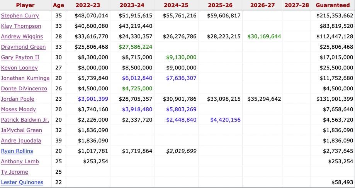Go to Patrick Baldwin Jr.'s page
Image resolution: width=355 pixels, height=188 pixels.
coord(25,120)
